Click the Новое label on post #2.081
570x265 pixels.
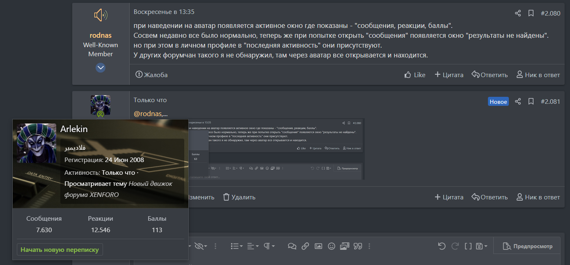click(x=498, y=102)
